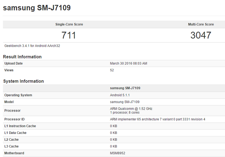Click the multi-core score value 3047

click(x=201, y=35)
